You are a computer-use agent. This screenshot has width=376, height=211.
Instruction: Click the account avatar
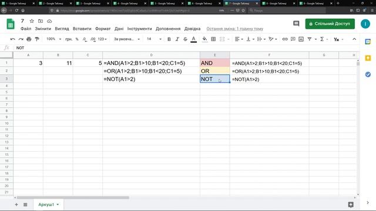coord(365,23)
